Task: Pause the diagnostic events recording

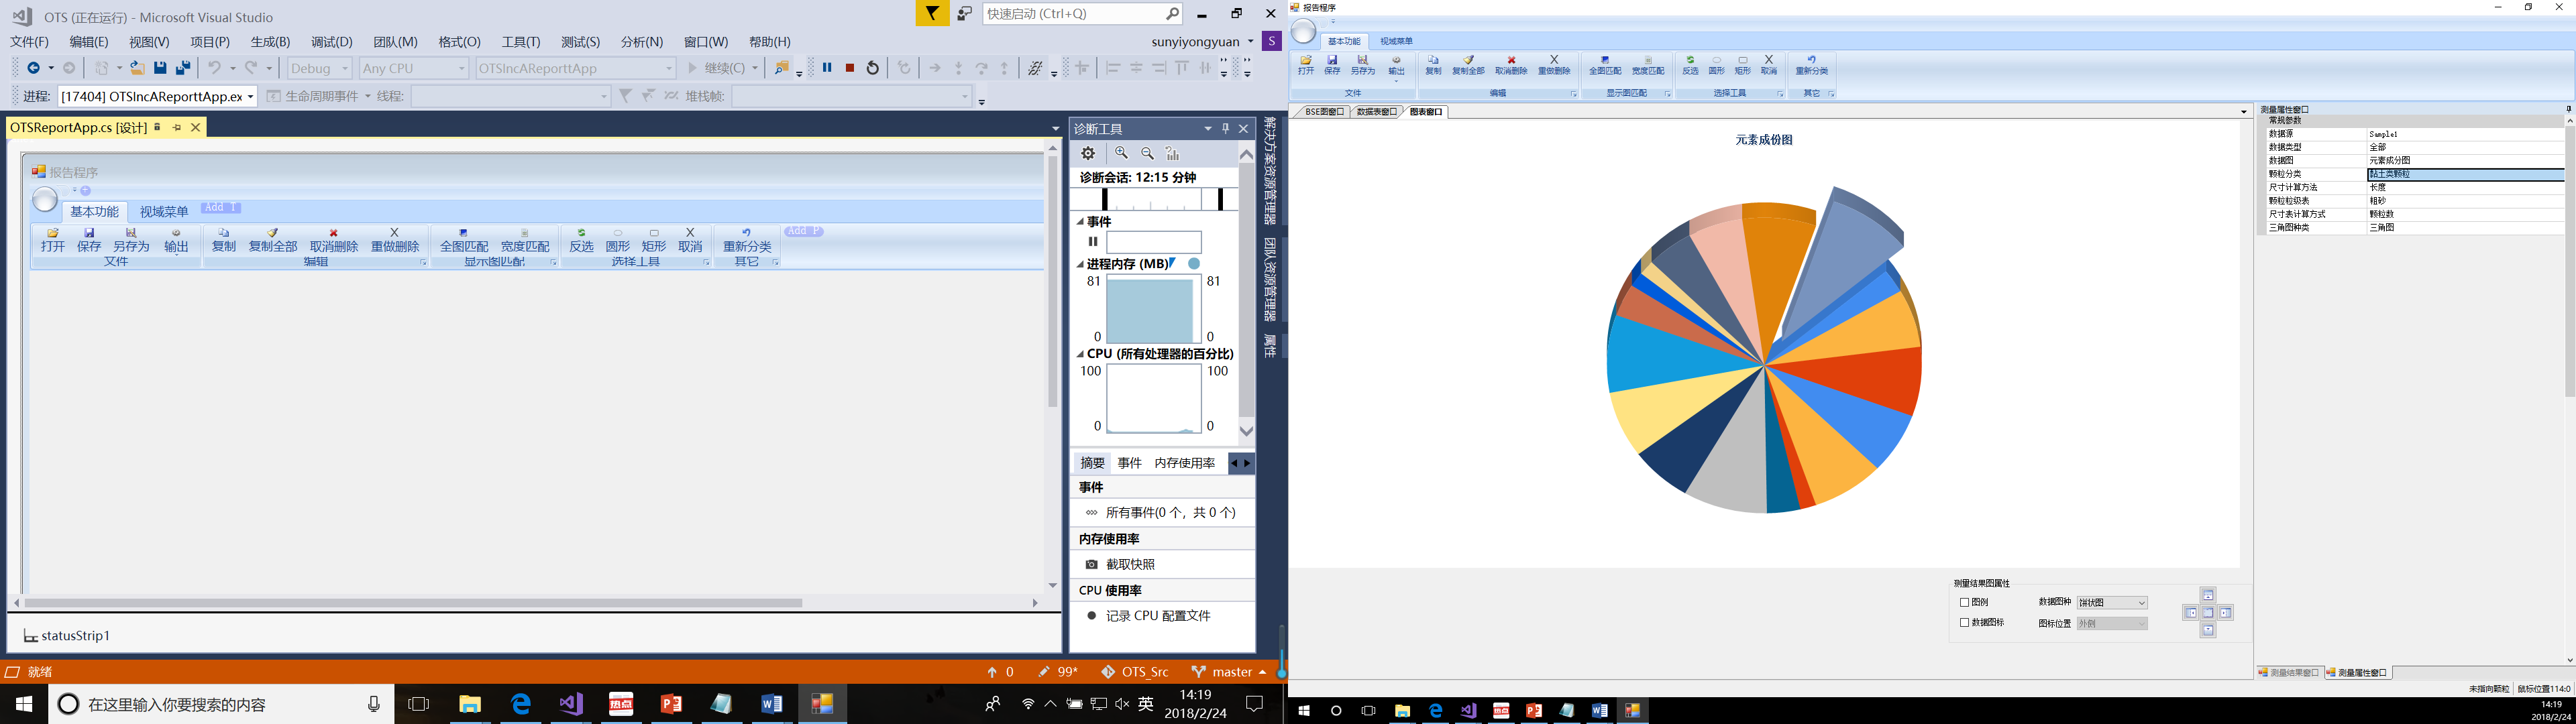Action: pos(1092,241)
